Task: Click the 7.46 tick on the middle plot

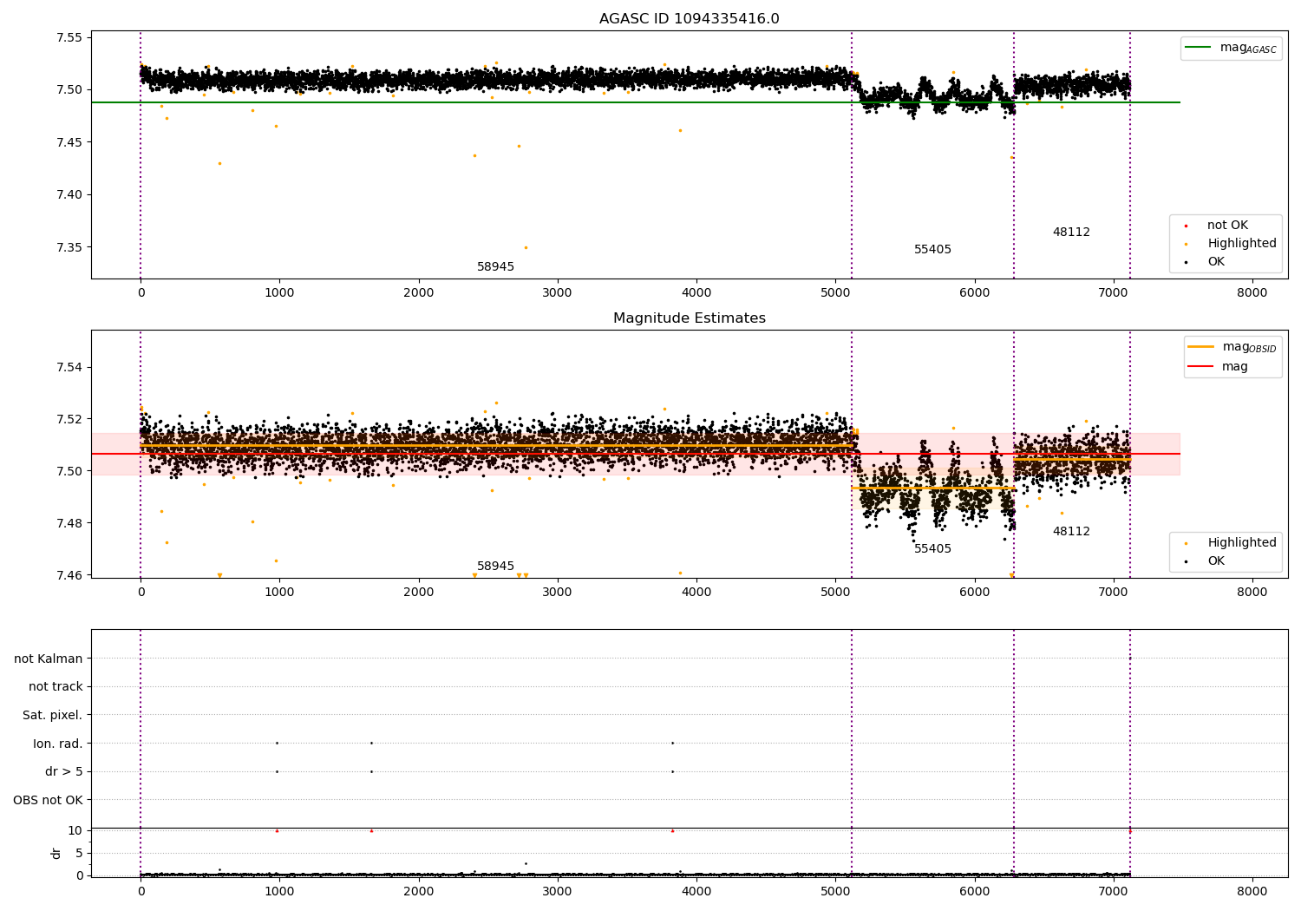Action: 69,575
